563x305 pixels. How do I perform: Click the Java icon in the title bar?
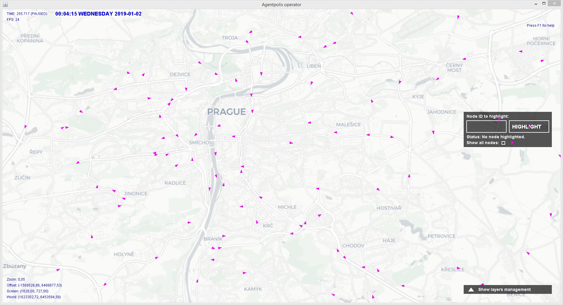[x=5, y=4]
